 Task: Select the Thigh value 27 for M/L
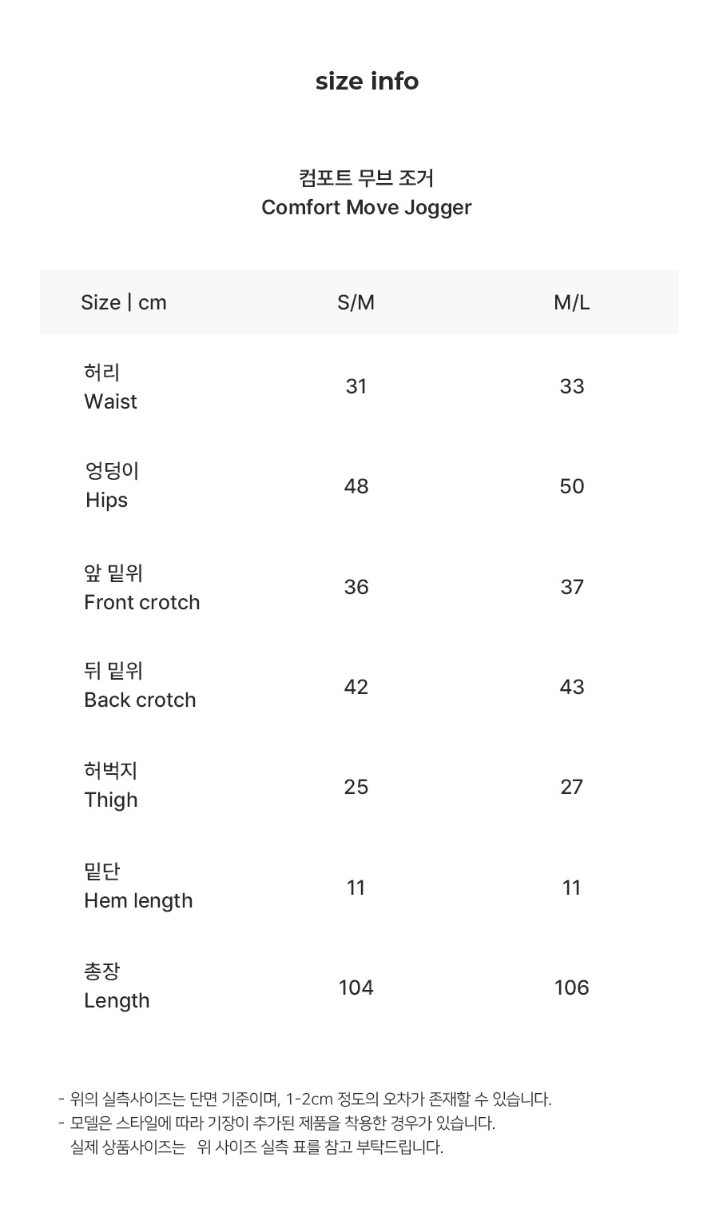pos(571,787)
